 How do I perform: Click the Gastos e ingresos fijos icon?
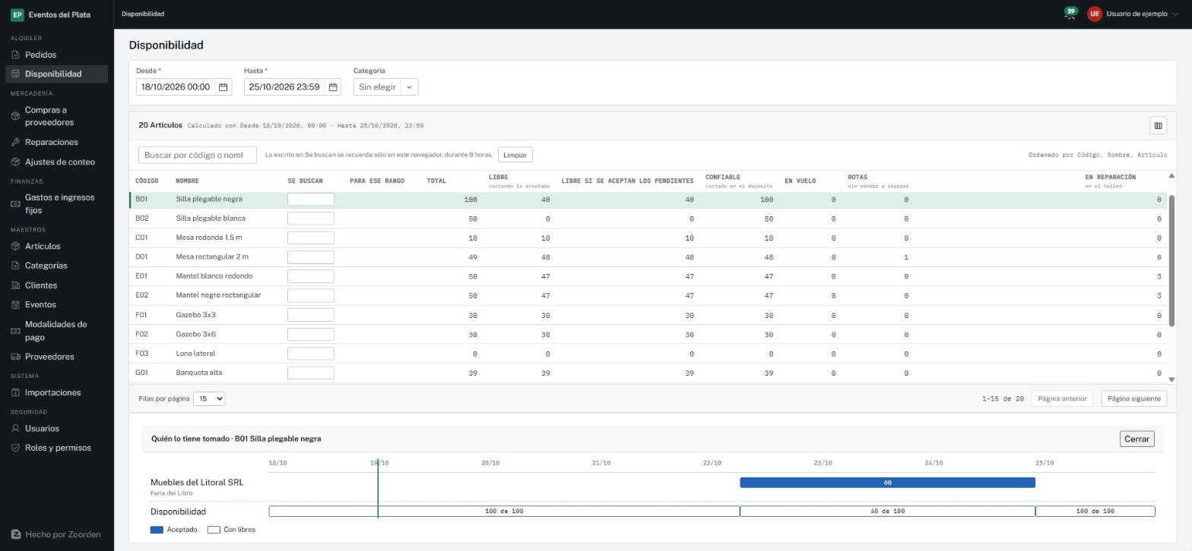(16, 203)
